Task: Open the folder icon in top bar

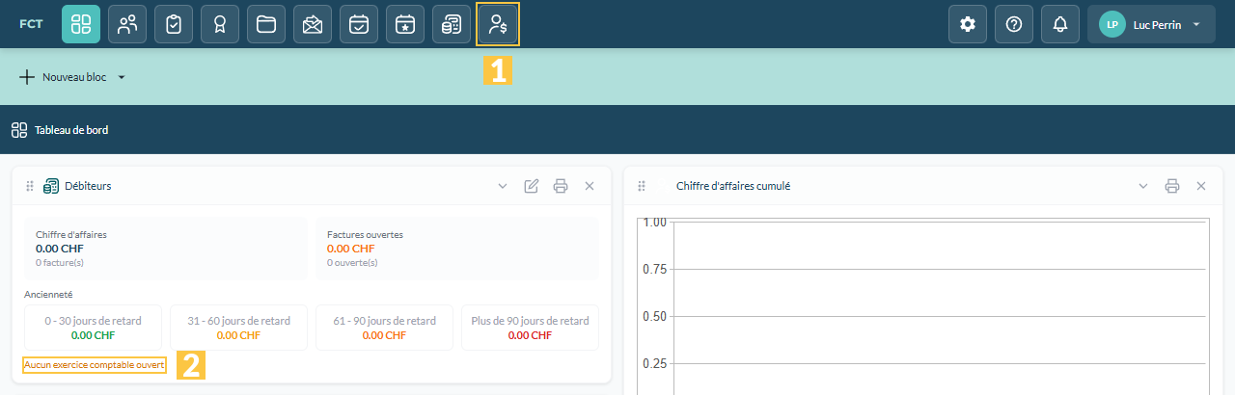Action: click(x=266, y=24)
